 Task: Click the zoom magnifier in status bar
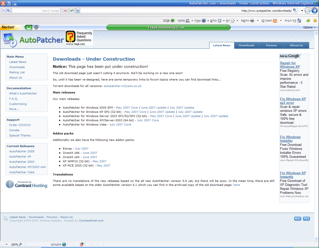click(20, 244)
